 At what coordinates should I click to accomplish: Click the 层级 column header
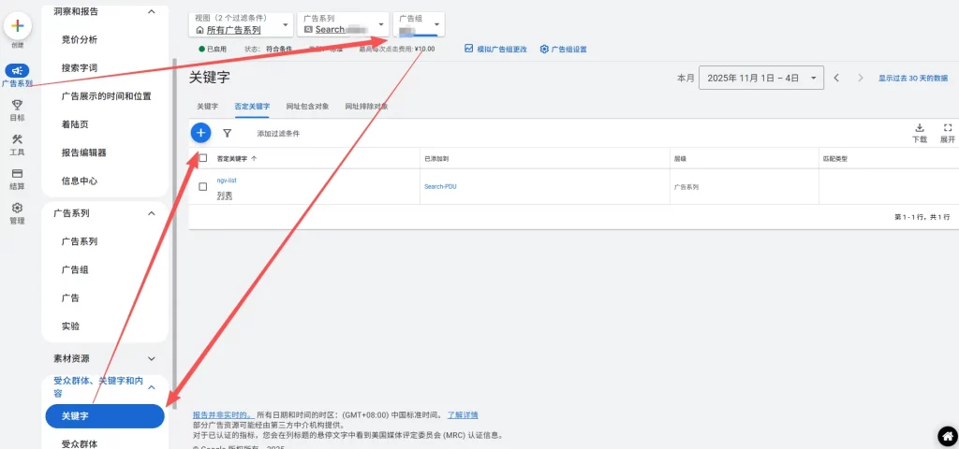click(680, 158)
